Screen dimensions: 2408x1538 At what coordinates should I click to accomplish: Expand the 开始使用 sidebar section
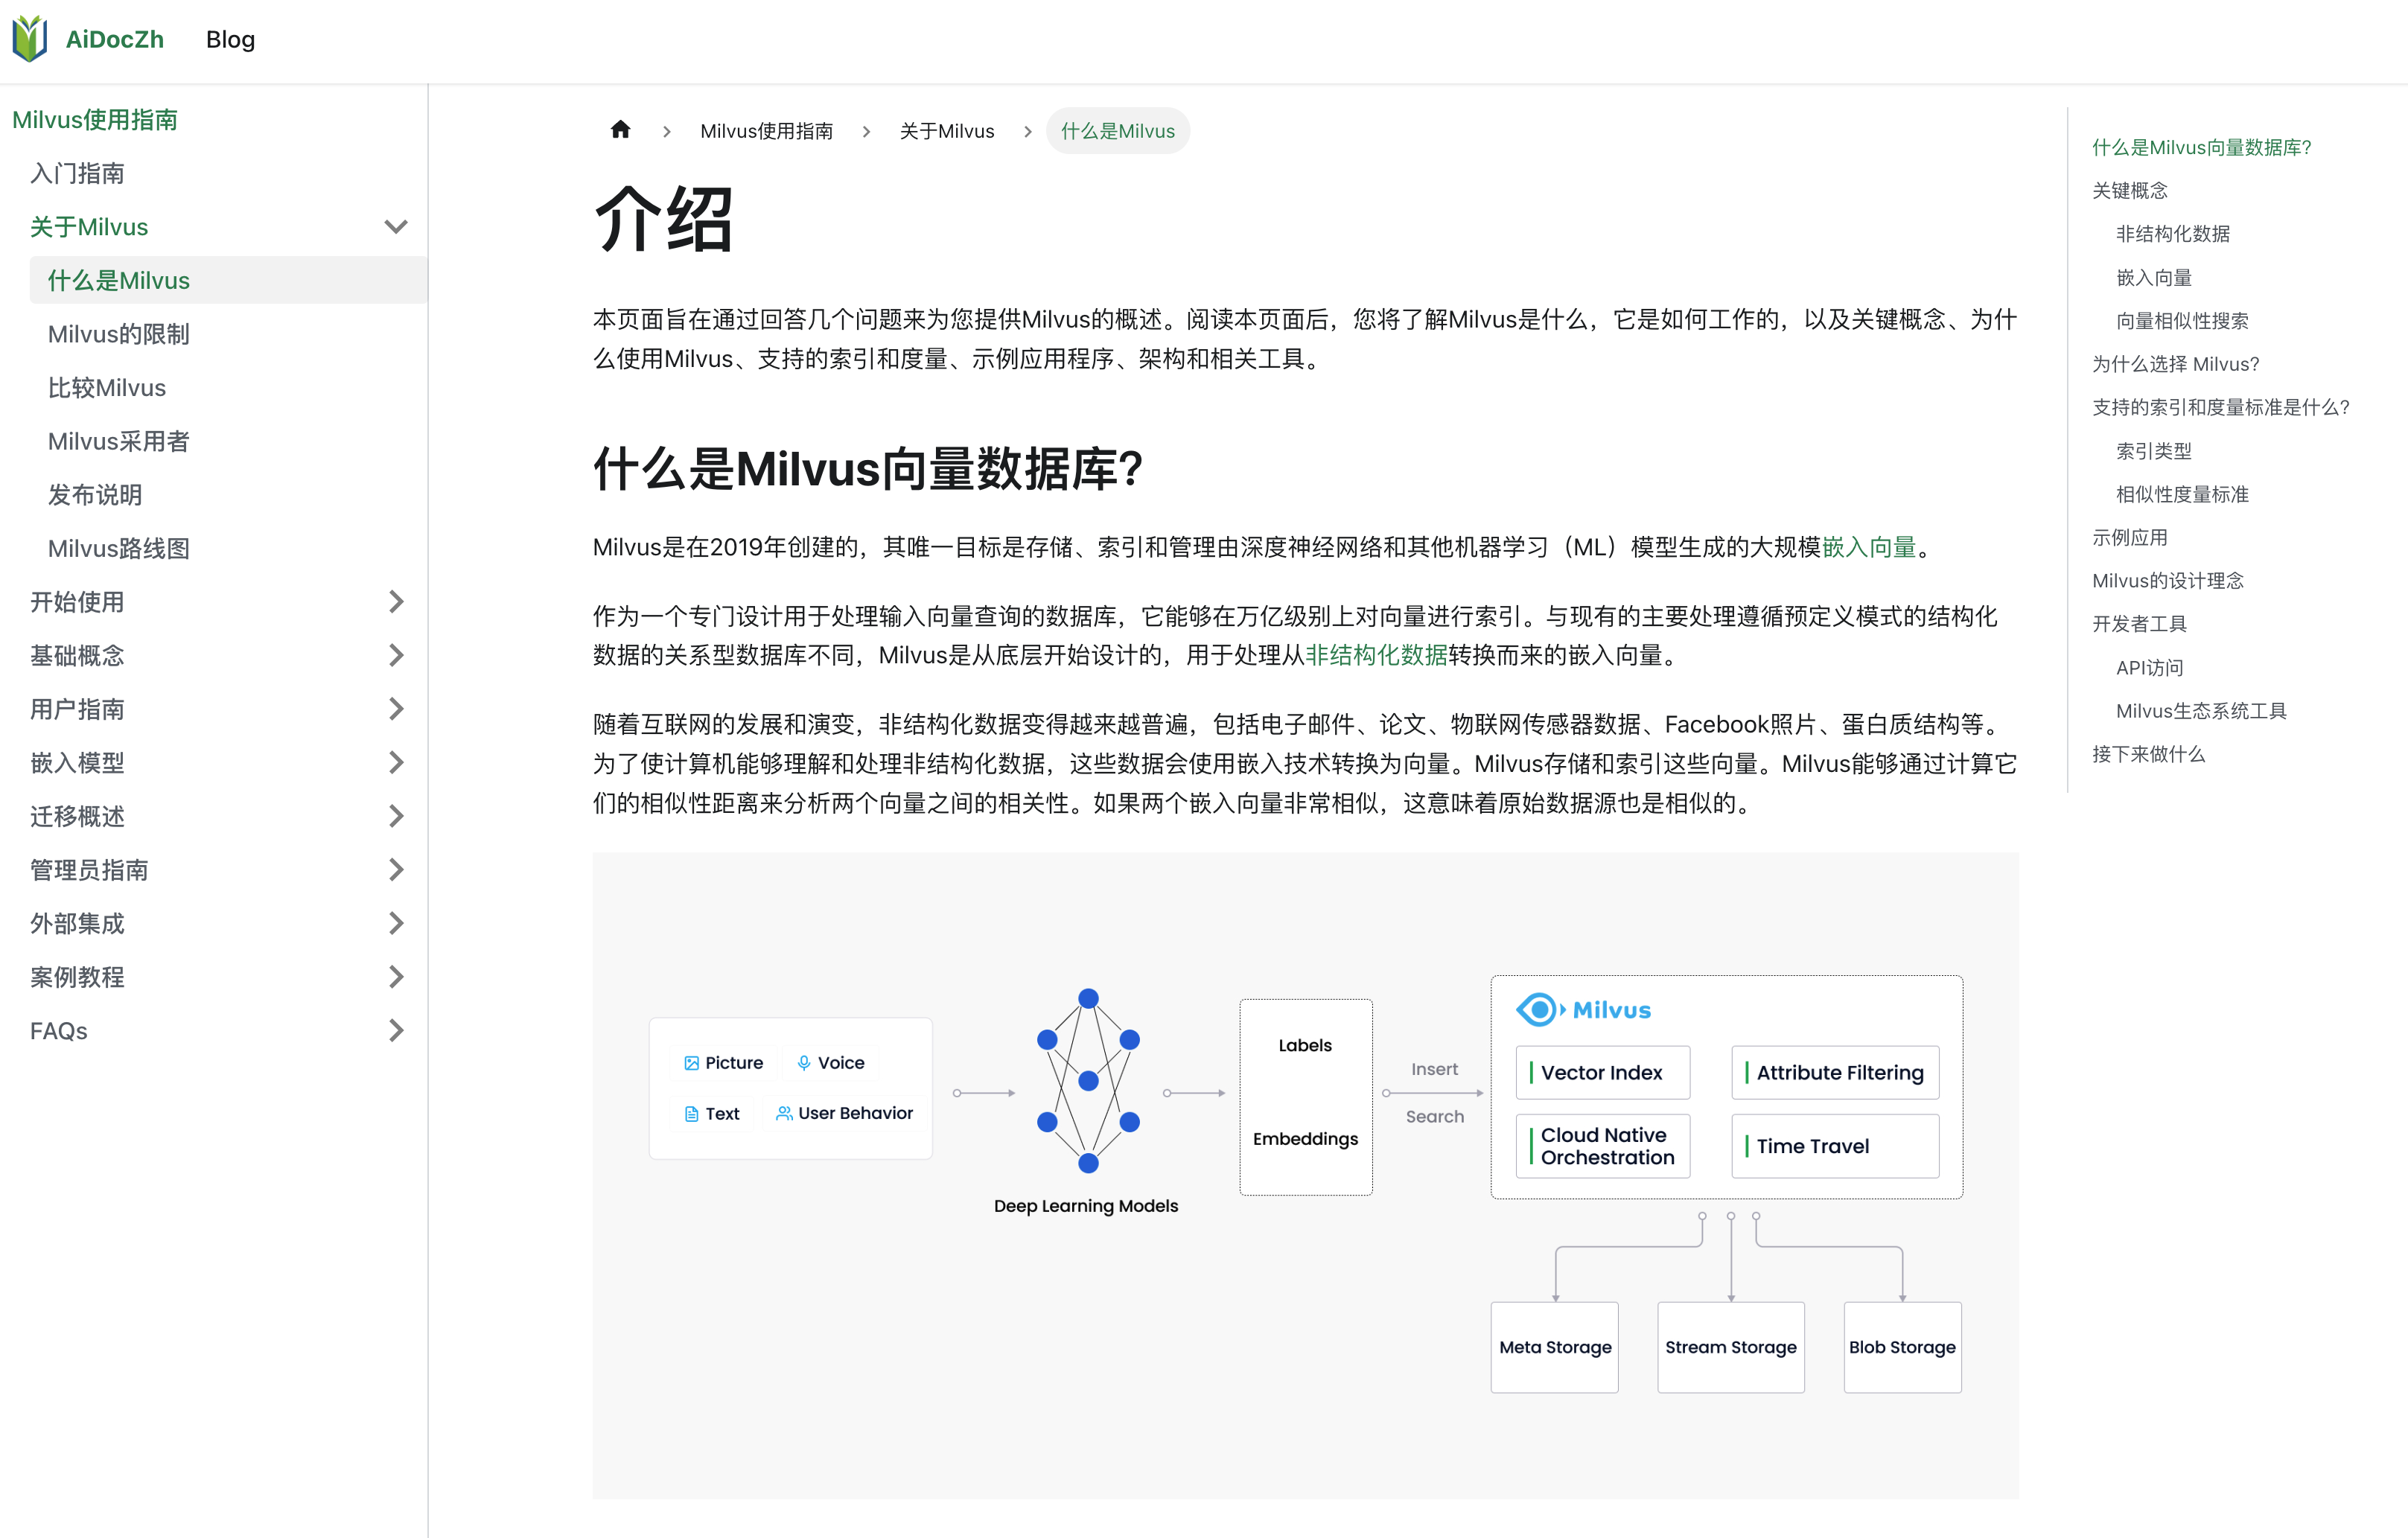click(x=396, y=602)
